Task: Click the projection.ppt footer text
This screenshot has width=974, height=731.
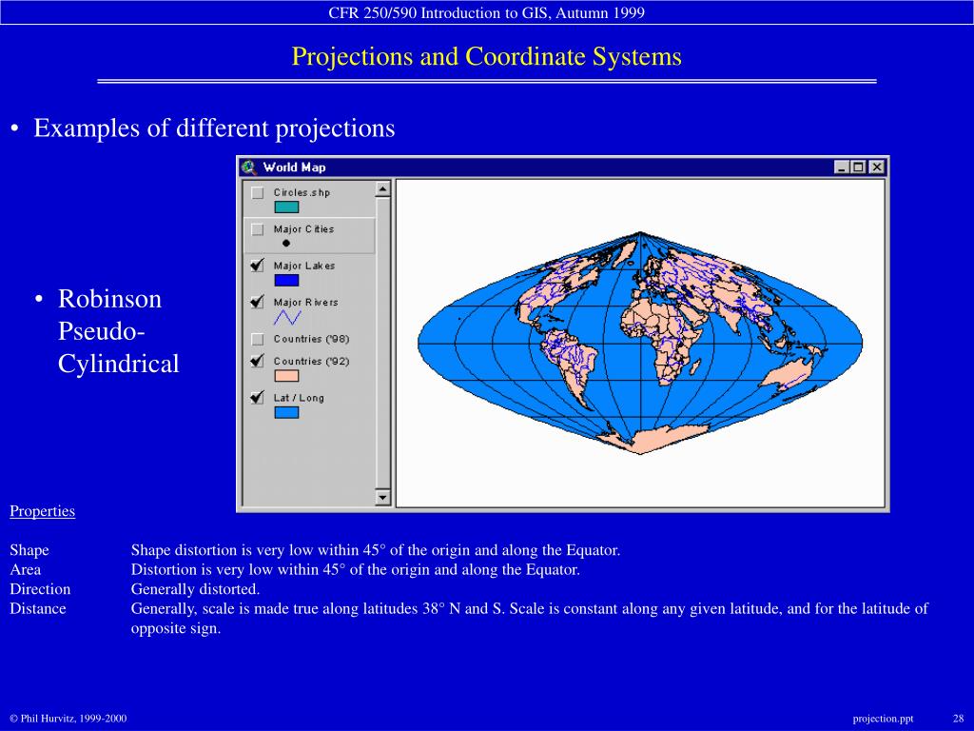Action: (883, 719)
